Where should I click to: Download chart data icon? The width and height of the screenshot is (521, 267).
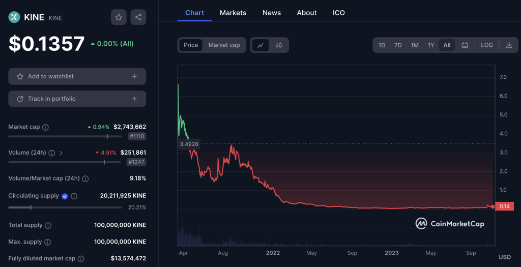coord(509,45)
